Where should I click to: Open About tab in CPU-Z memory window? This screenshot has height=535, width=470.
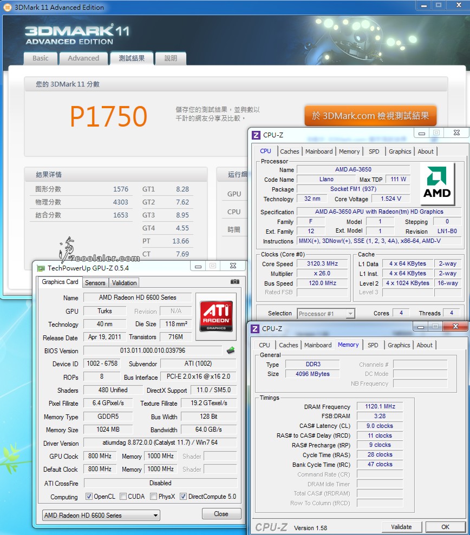click(425, 345)
